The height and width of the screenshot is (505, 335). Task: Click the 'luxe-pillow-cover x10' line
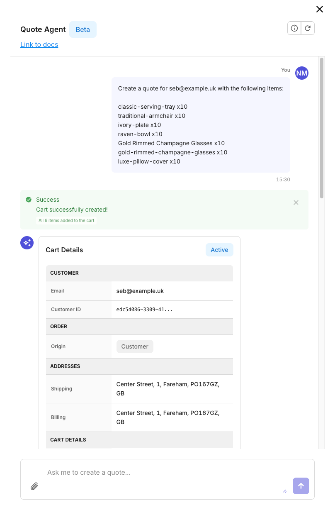[149, 161]
